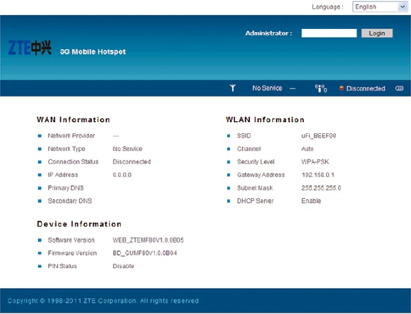The image size is (411, 314).
Task: Click the ZTE copyright footer text
Action: click(103, 301)
